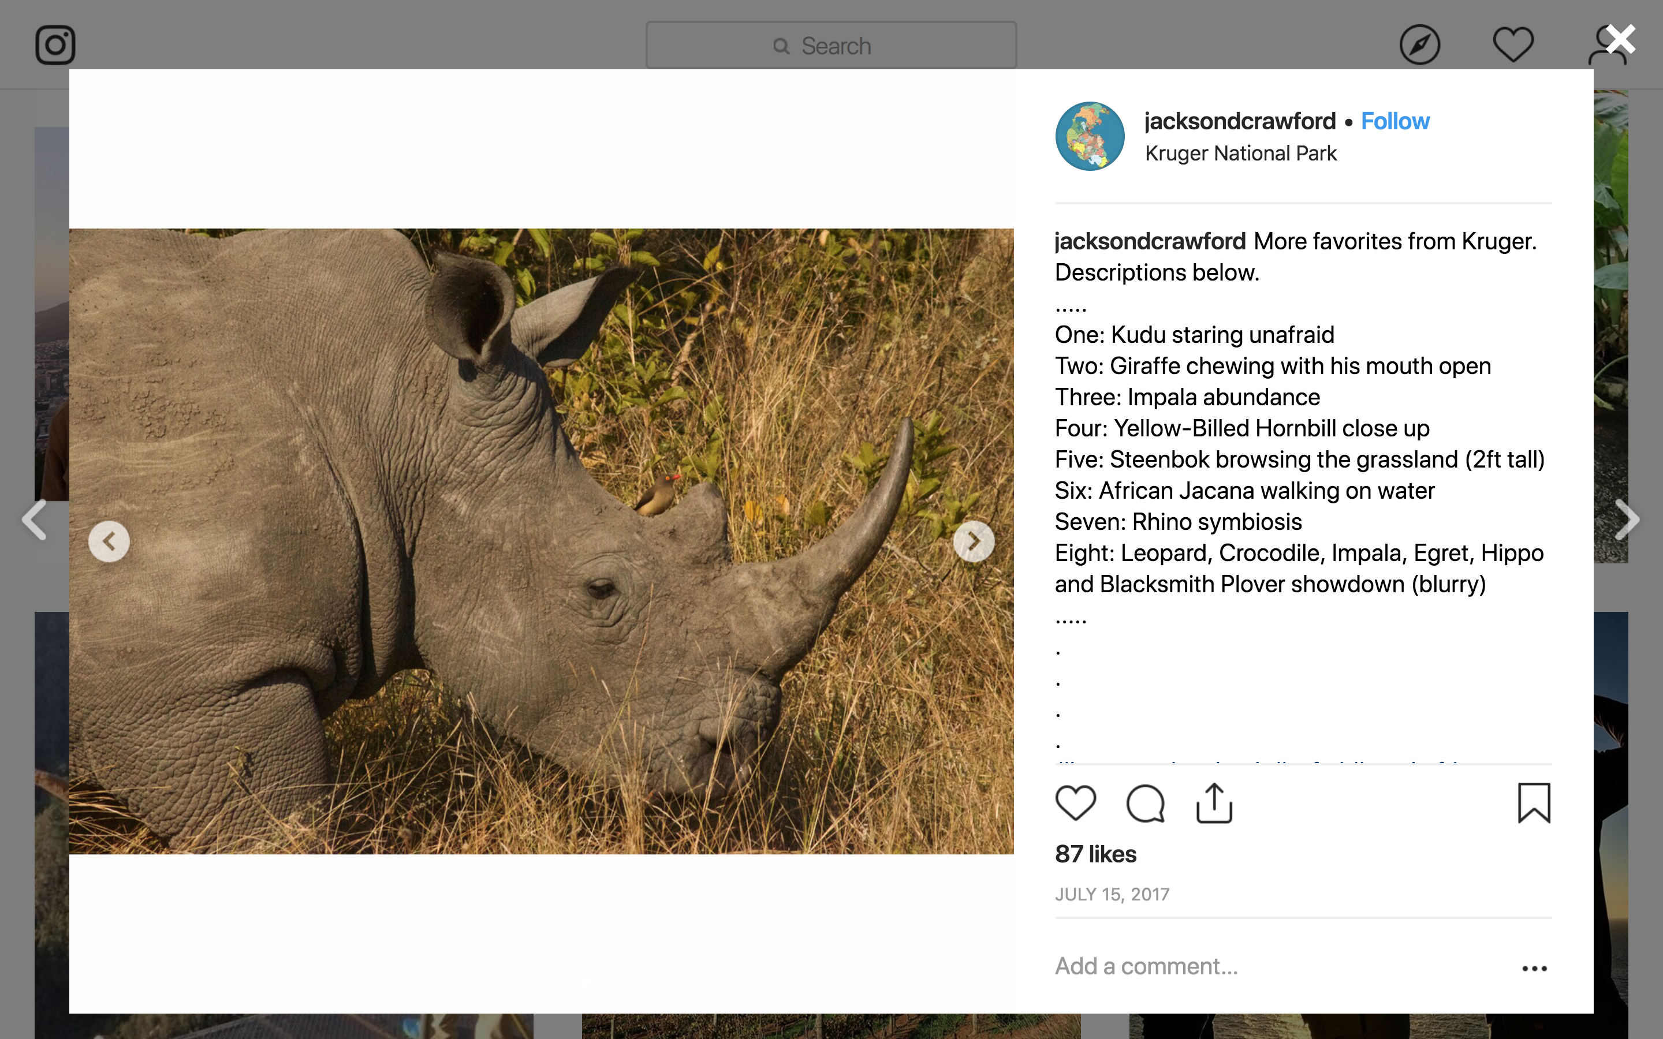Screen dimensions: 1663x1039
Task: Like the rhino post with heart icon
Action: 1075,802
